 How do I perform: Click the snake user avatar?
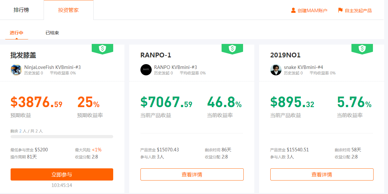276,70
